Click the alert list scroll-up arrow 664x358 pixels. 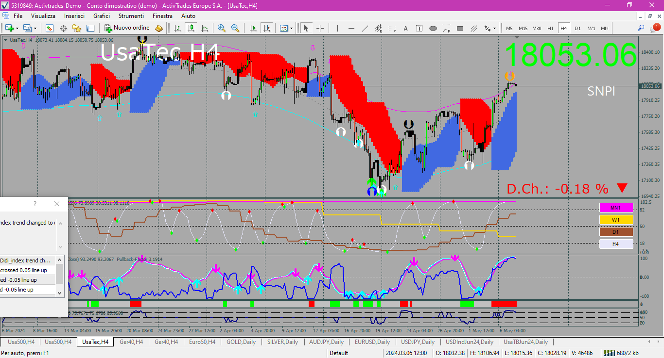tap(60, 260)
